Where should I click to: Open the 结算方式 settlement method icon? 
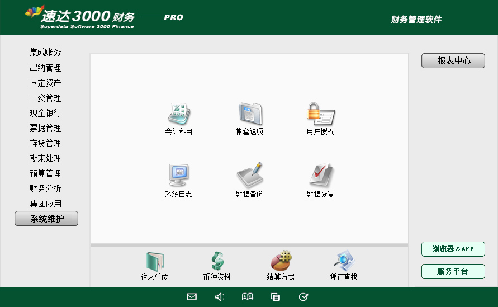281,261
